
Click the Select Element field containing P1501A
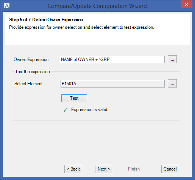pos(112,84)
